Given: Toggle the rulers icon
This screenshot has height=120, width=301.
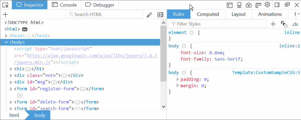Looking at the screenshot, I should [x=258, y=5].
